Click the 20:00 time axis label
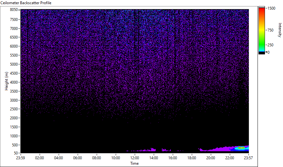The image size is (283, 167). (210, 158)
